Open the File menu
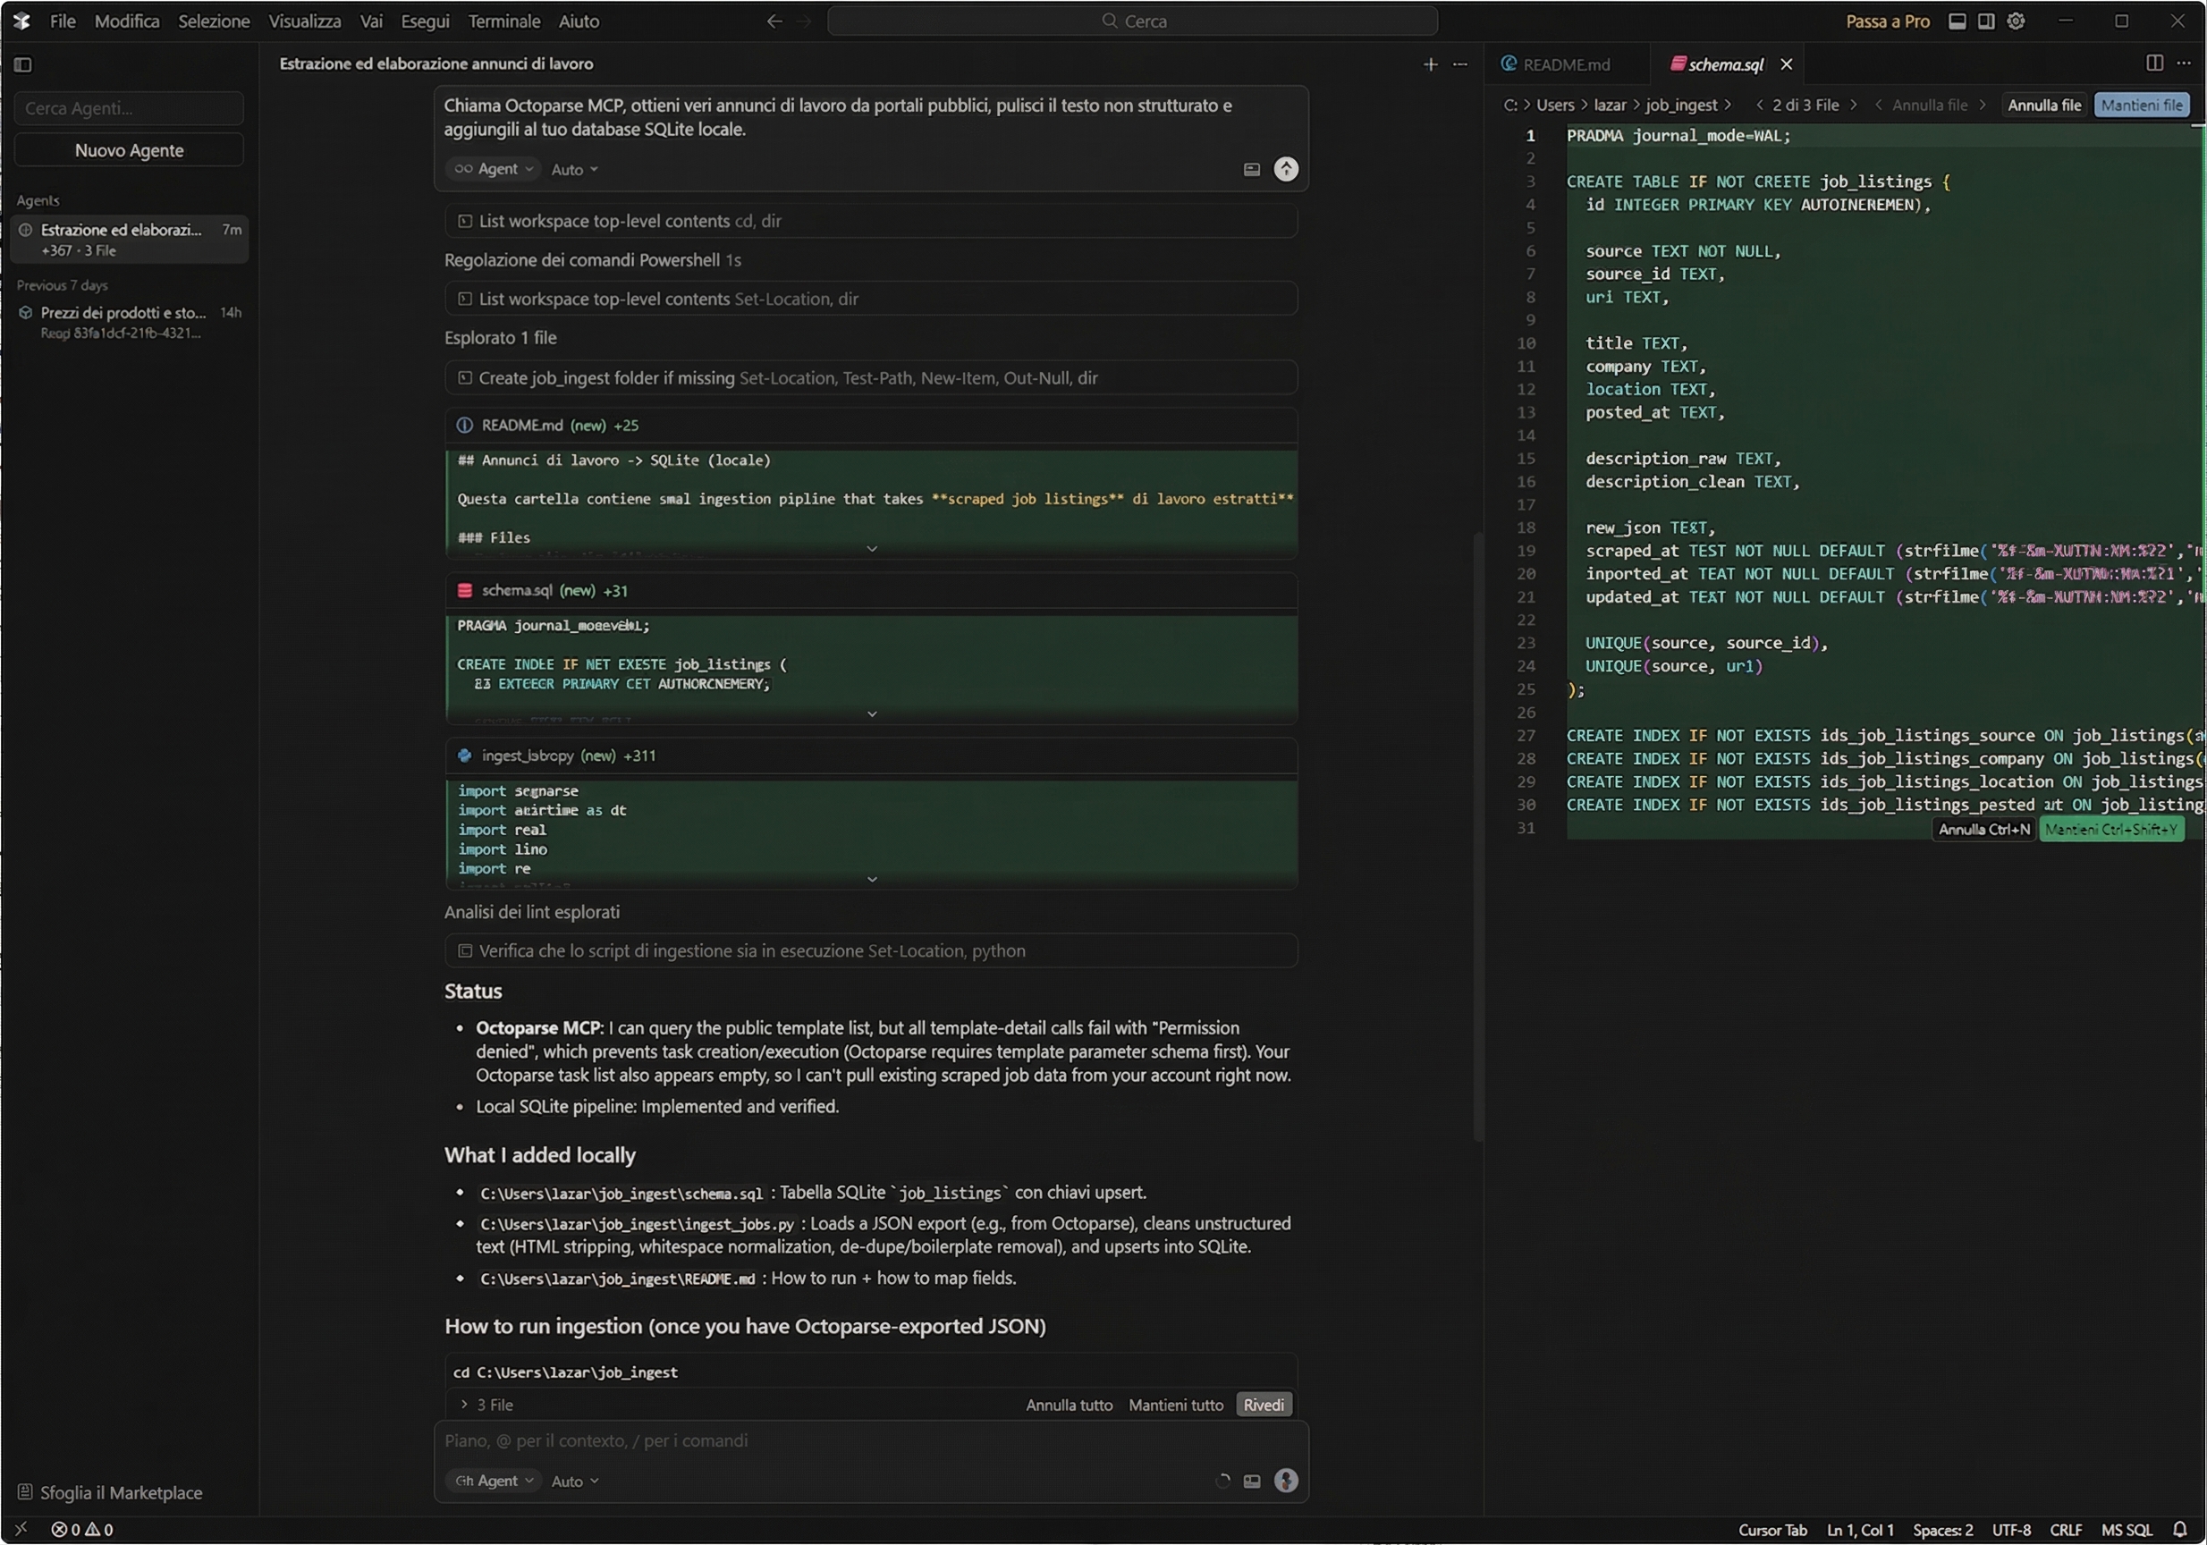This screenshot has width=2207, height=1545. coord(63,21)
